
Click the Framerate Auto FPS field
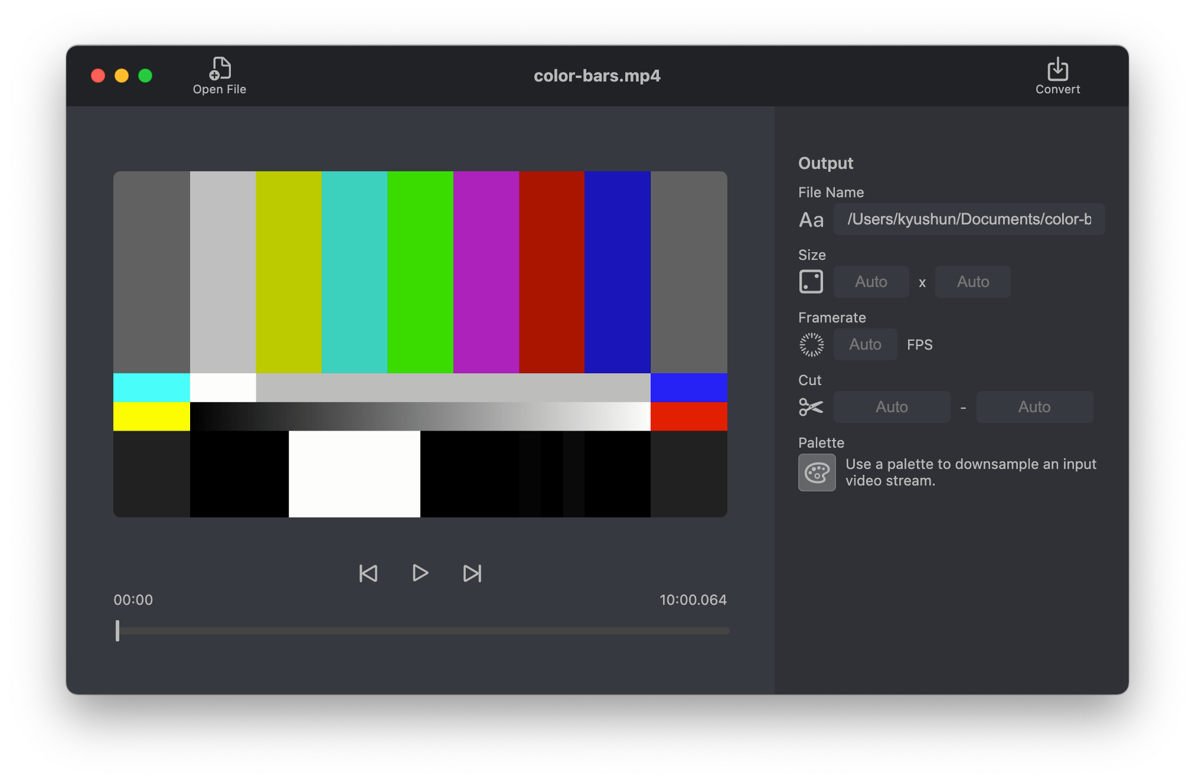[x=865, y=344]
